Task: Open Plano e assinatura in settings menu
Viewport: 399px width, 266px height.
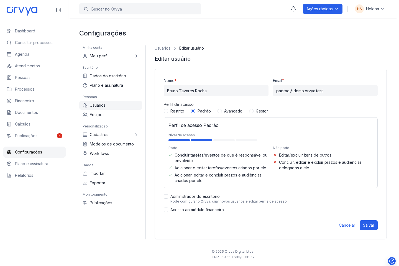Action: (x=111, y=85)
